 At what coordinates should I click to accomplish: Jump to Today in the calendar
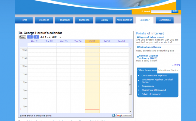23,37
